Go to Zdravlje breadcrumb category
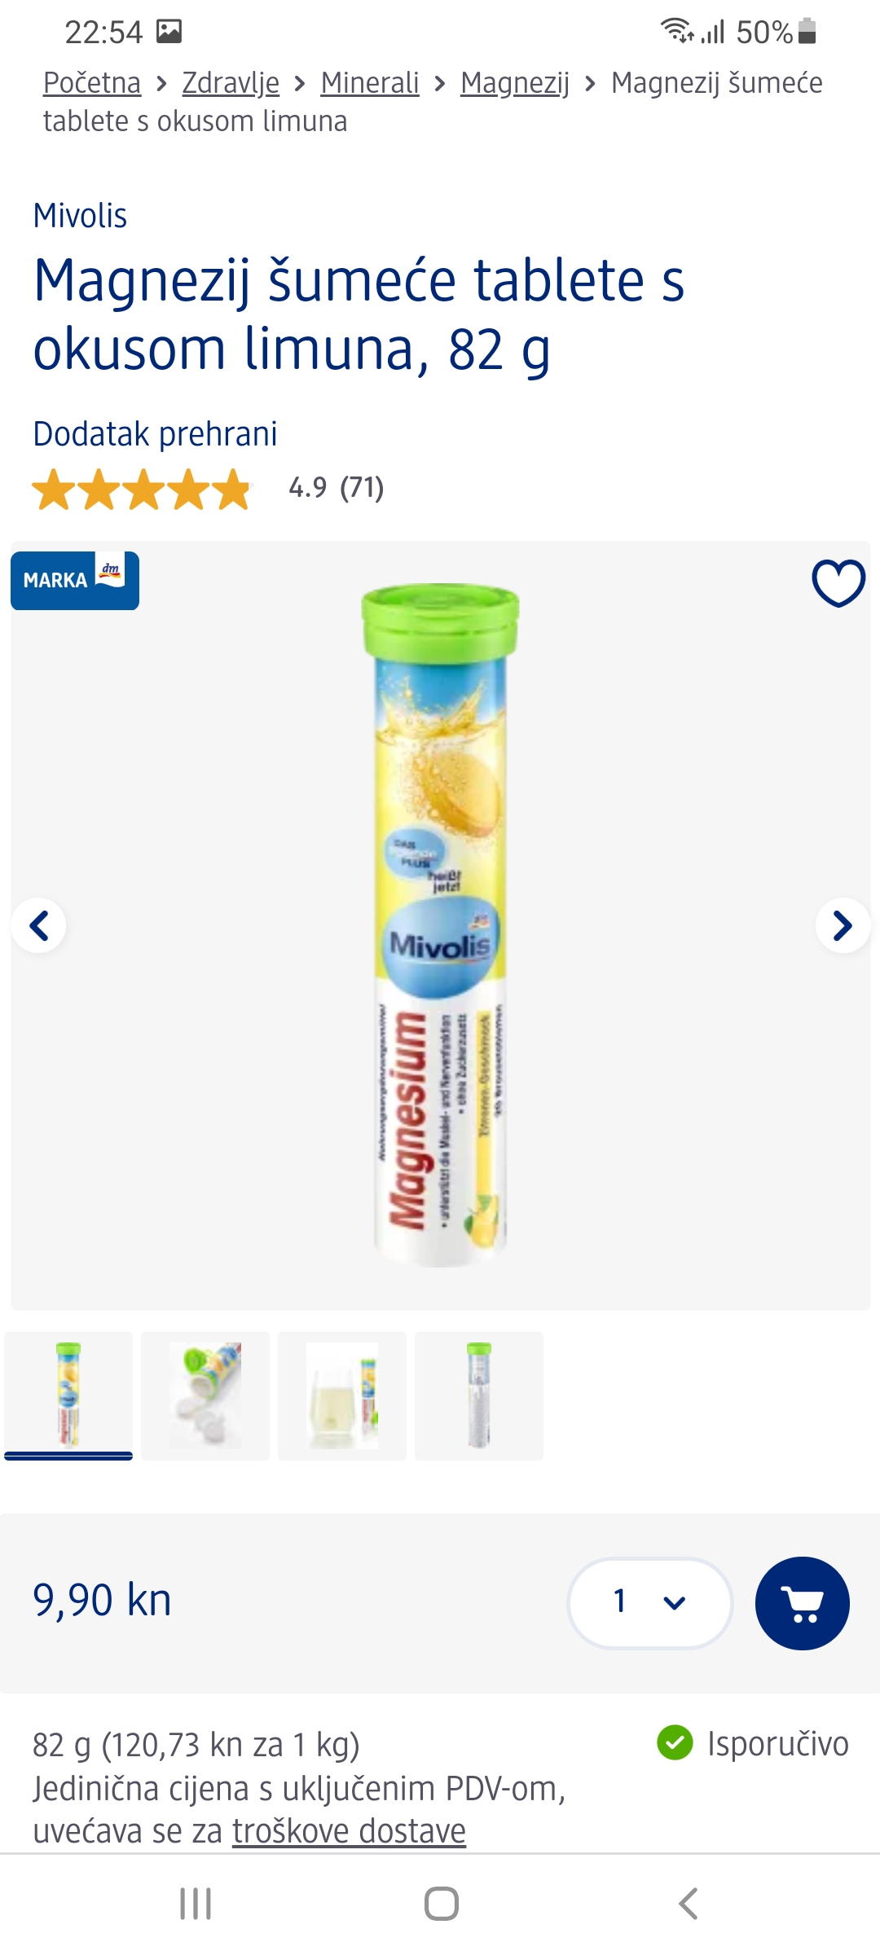880x1955 pixels. tap(231, 83)
